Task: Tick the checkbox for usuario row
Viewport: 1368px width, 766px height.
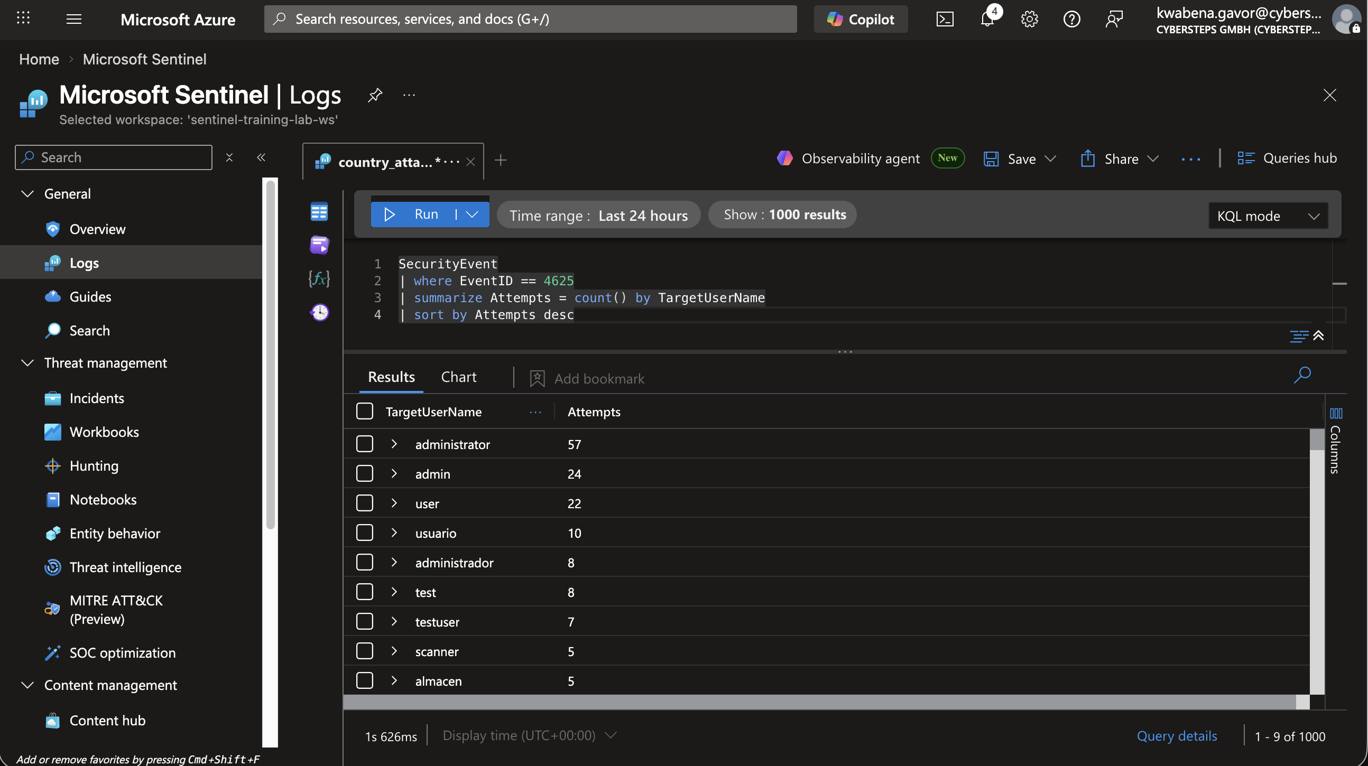Action: [364, 533]
